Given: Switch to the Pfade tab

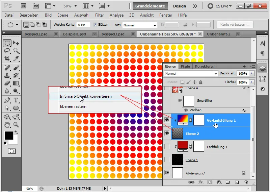Looking at the screenshot, I should [x=185, y=66].
